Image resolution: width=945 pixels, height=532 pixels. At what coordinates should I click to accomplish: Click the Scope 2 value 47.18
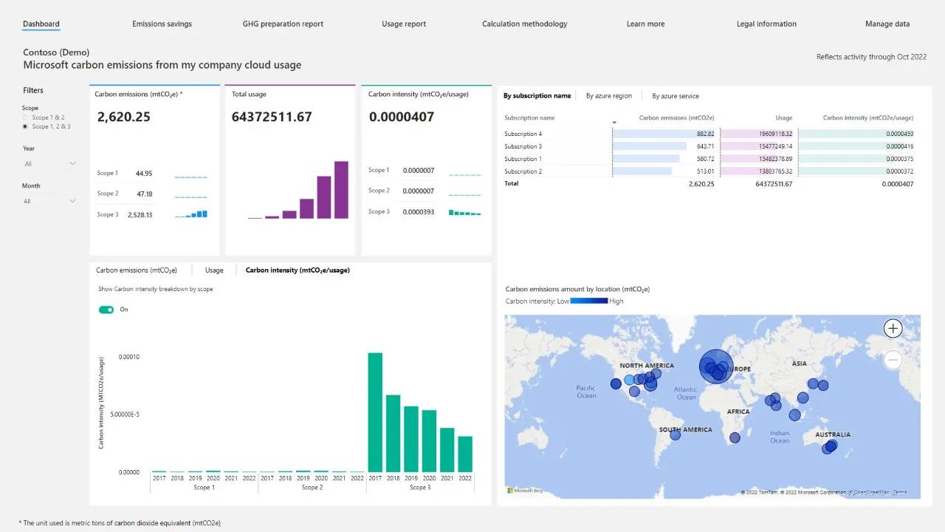click(144, 194)
